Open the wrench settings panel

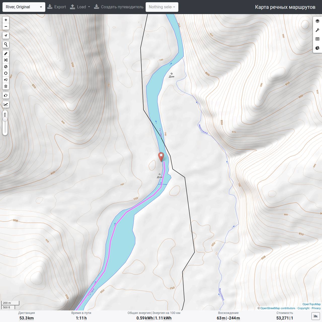[x=317, y=30]
